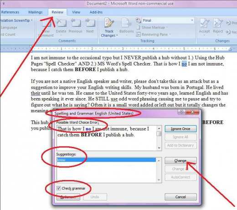
Task: Click the Language option in ribbon
Action: pyautogui.click(x=9, y=27)
